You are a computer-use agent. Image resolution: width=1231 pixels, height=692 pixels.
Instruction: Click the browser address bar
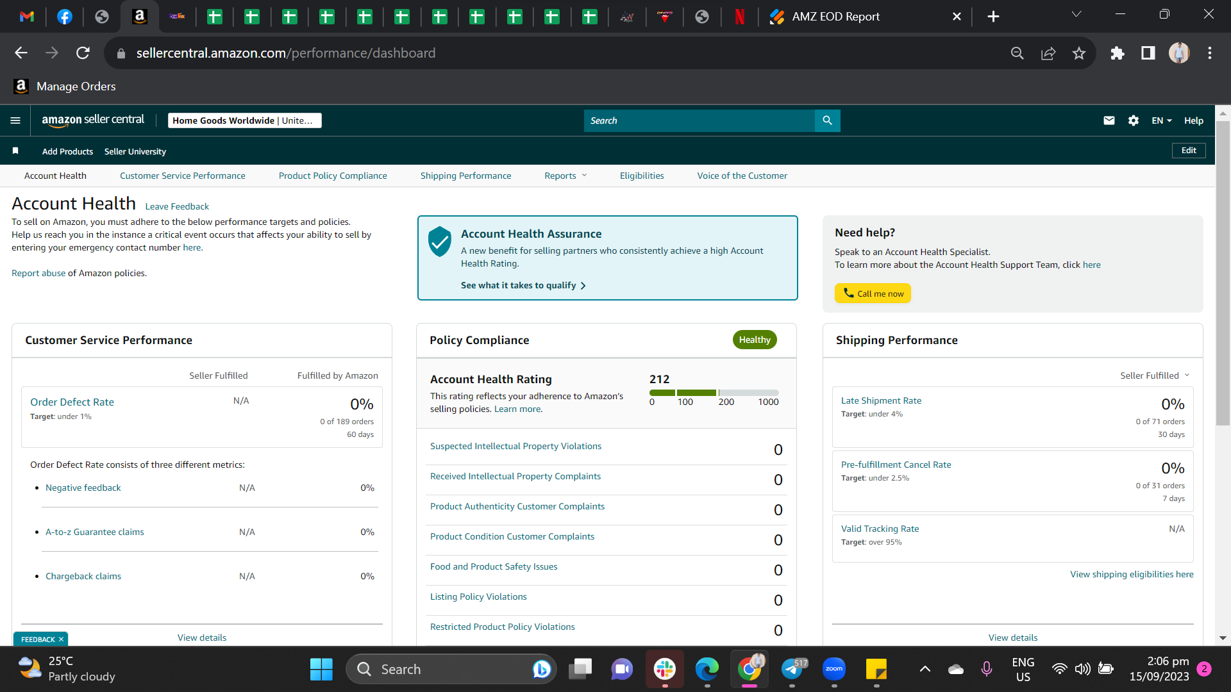pos(558,53)
